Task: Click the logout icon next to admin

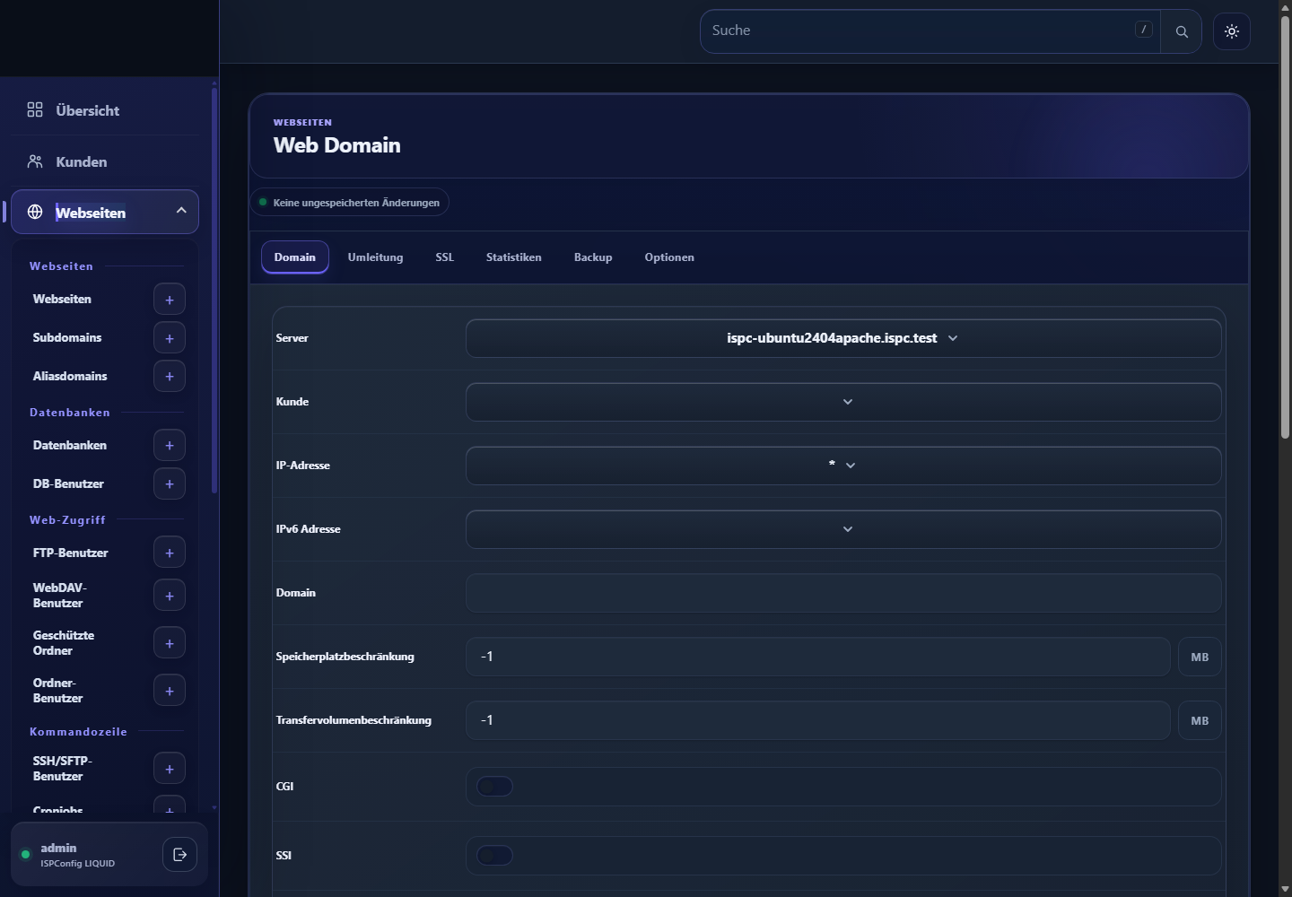Action: [x=179, y=854]
